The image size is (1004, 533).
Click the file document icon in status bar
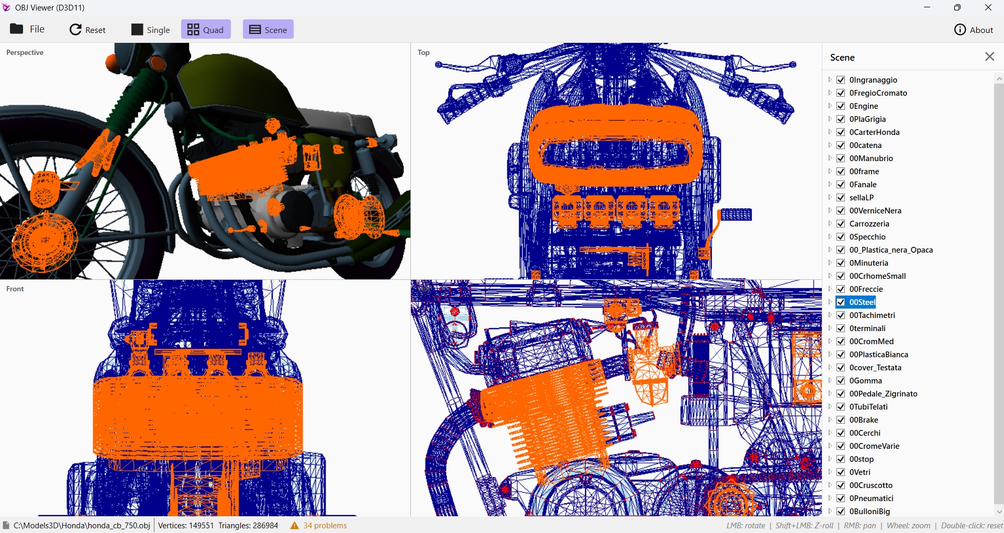click(x=6, y=525)
